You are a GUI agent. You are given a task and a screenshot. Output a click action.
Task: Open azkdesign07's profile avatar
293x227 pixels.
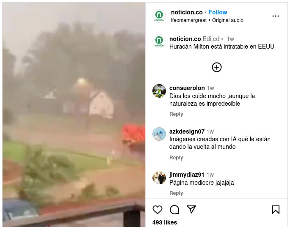click(159, 134)
